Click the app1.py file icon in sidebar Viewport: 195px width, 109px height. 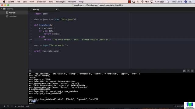(x=7, y=12)
